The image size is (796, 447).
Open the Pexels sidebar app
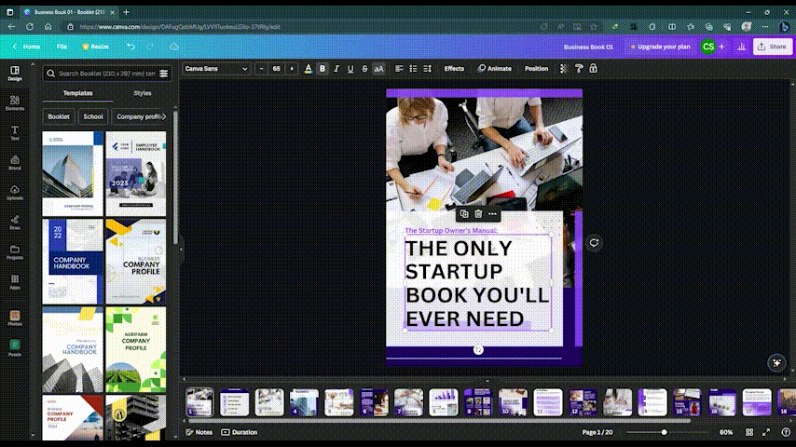[x=15, y=348]
